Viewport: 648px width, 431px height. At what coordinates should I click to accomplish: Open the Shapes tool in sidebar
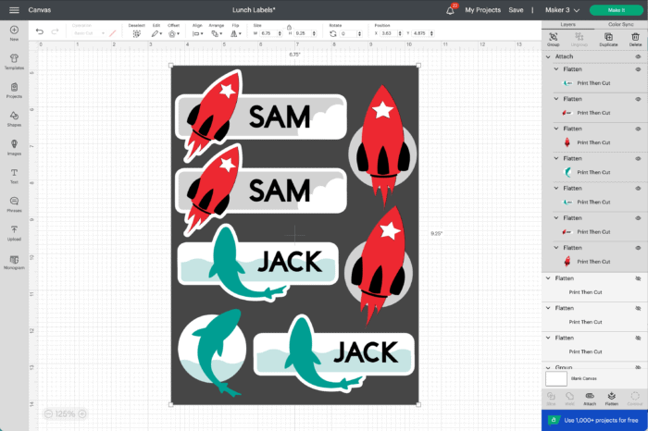tap(14, 117)
